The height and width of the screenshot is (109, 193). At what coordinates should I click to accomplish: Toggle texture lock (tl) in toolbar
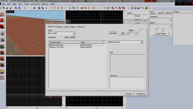(x=101, y=8)
